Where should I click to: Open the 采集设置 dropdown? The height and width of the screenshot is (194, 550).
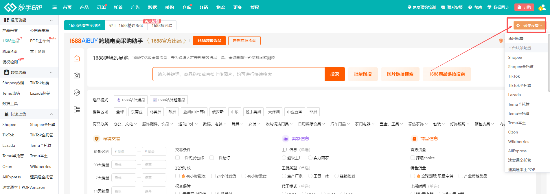pyautogui.click(x=529, y=25)
